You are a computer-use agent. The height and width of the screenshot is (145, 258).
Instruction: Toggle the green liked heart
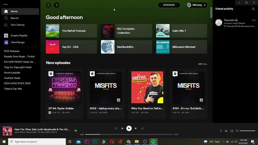(76, 130)
